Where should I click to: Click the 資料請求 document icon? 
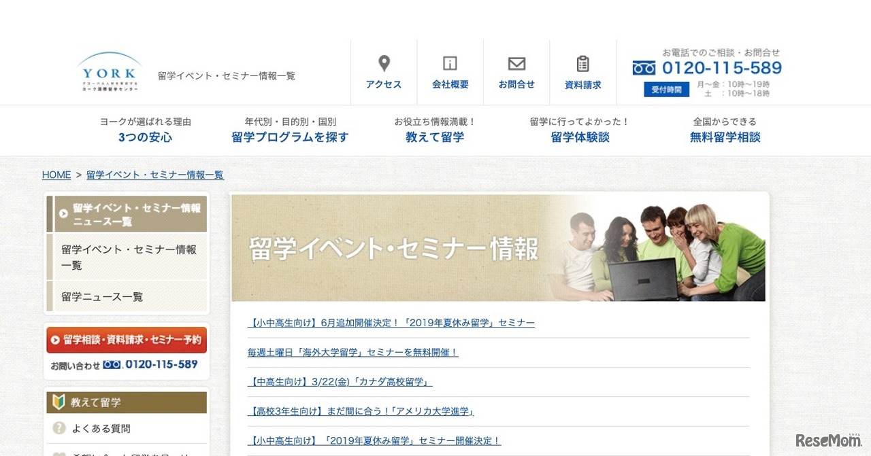tap(583, 63)
